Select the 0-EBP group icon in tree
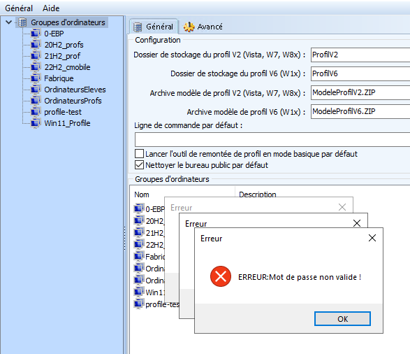The width and height of the screenshot is (410, 354). 36,34
